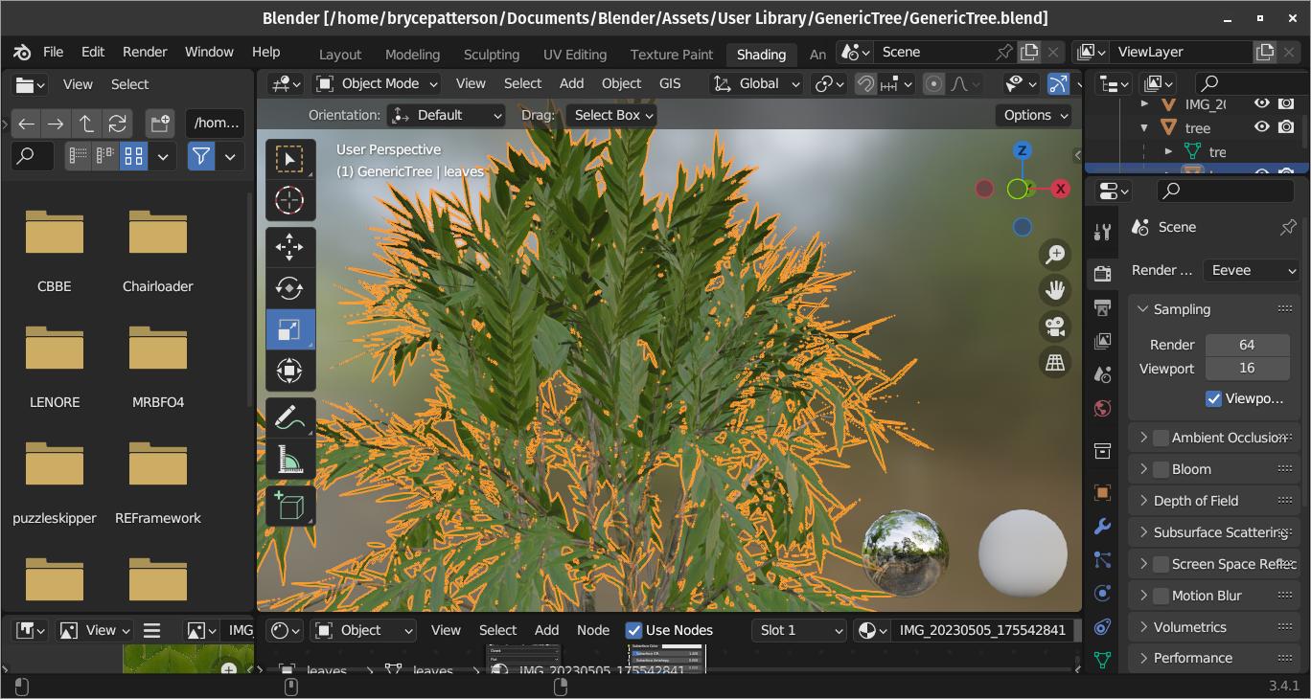This screenshot has width=1311, height=699.
Task: Hide the IMG_20 object in outliner
Action: point(1262,103)
